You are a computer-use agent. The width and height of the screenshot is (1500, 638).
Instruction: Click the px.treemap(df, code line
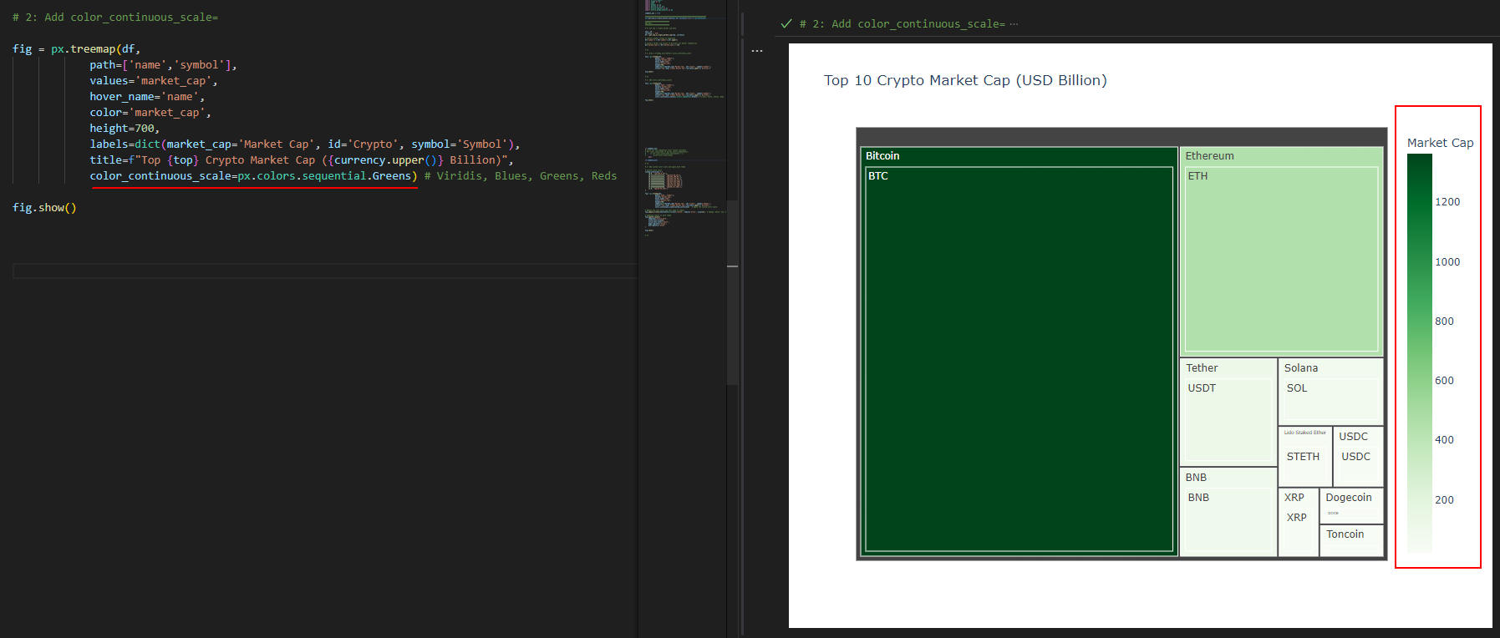pyautogui.click(x=76, y=49)
